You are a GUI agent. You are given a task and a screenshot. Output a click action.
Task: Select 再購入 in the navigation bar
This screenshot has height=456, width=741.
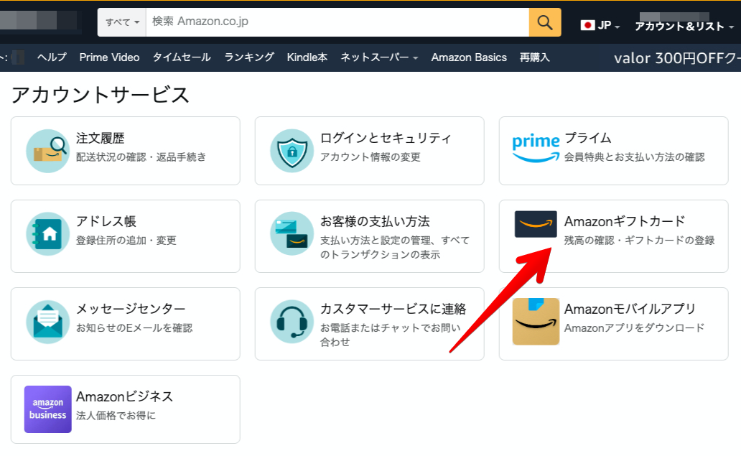[x=534, y=57]
